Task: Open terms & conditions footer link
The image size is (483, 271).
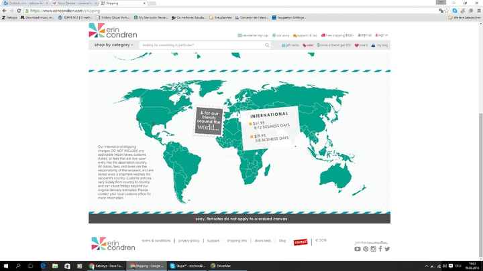Action: click(156, 241)
